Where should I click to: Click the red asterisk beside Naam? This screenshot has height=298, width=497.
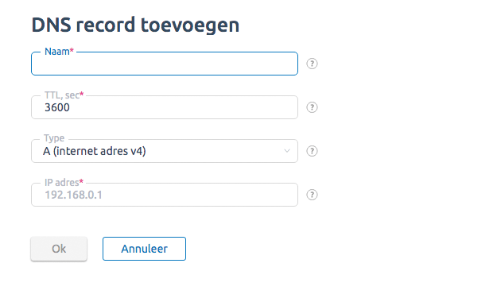[x=72, y=50]
